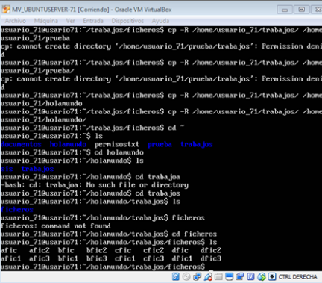
Task: Click the blue 'prueba' directory name
Action: 160,144
